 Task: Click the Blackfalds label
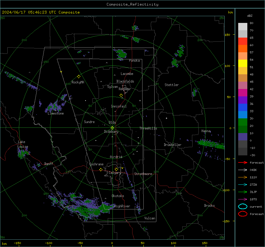coord(125,81)
